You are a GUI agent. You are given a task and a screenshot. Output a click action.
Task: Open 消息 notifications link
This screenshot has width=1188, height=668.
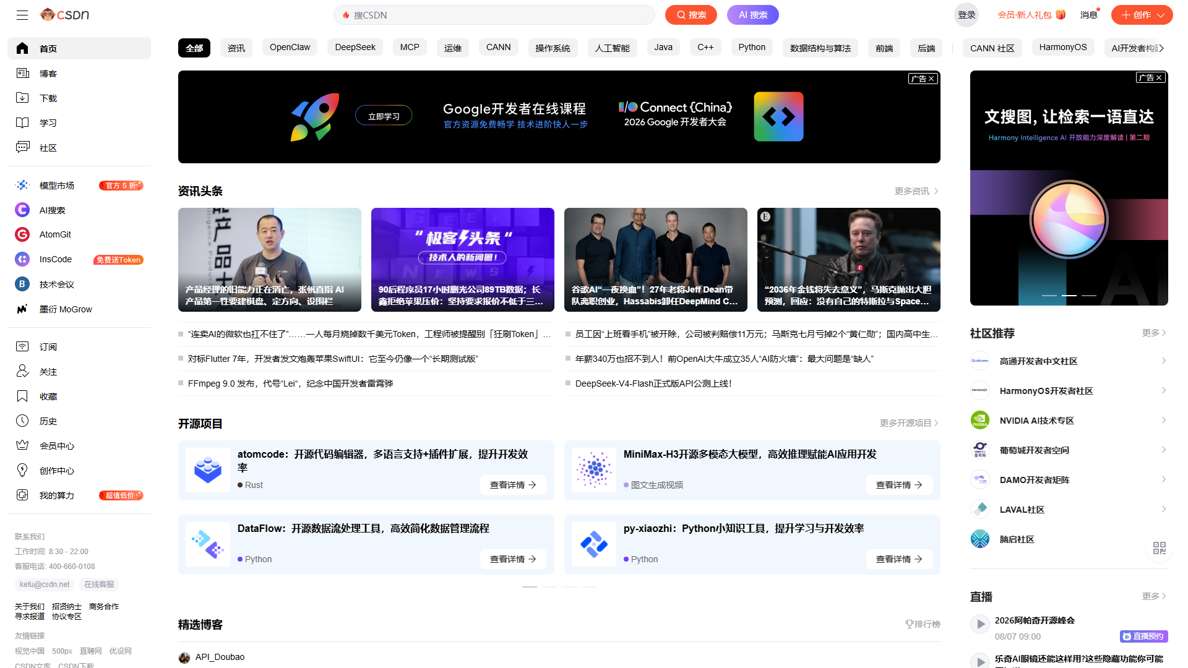[1089, 15]
